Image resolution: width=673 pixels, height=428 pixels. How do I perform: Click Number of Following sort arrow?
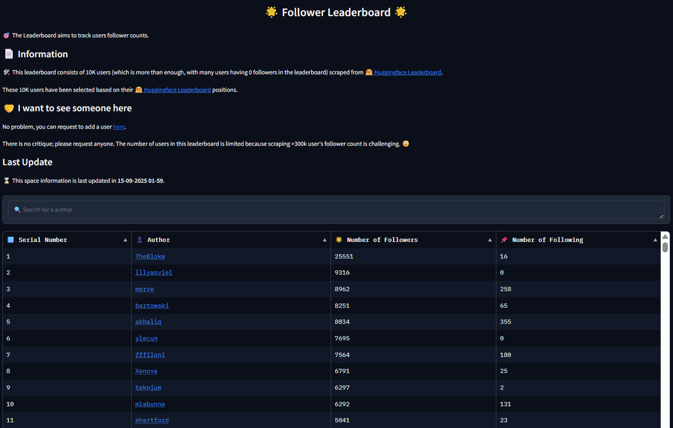(655, 240)
